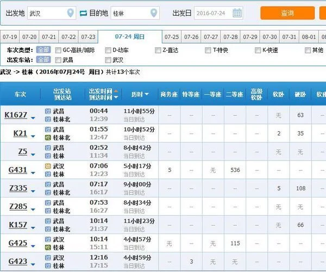
Task: Open train K1627 details link
Action: [x=16, y=115]
